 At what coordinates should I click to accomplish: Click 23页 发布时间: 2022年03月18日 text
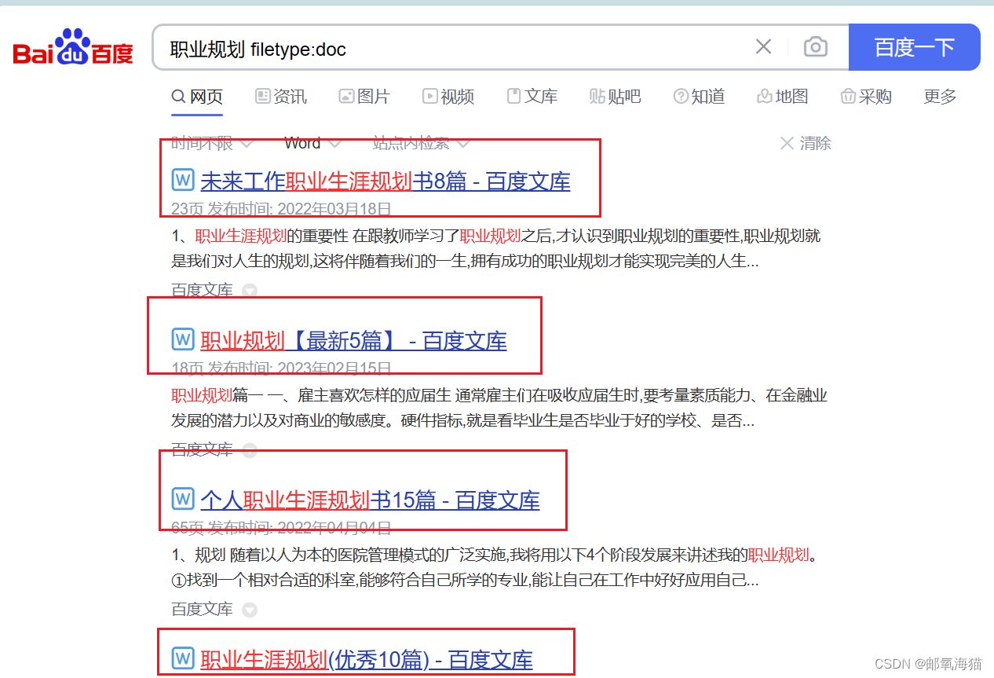281,209
